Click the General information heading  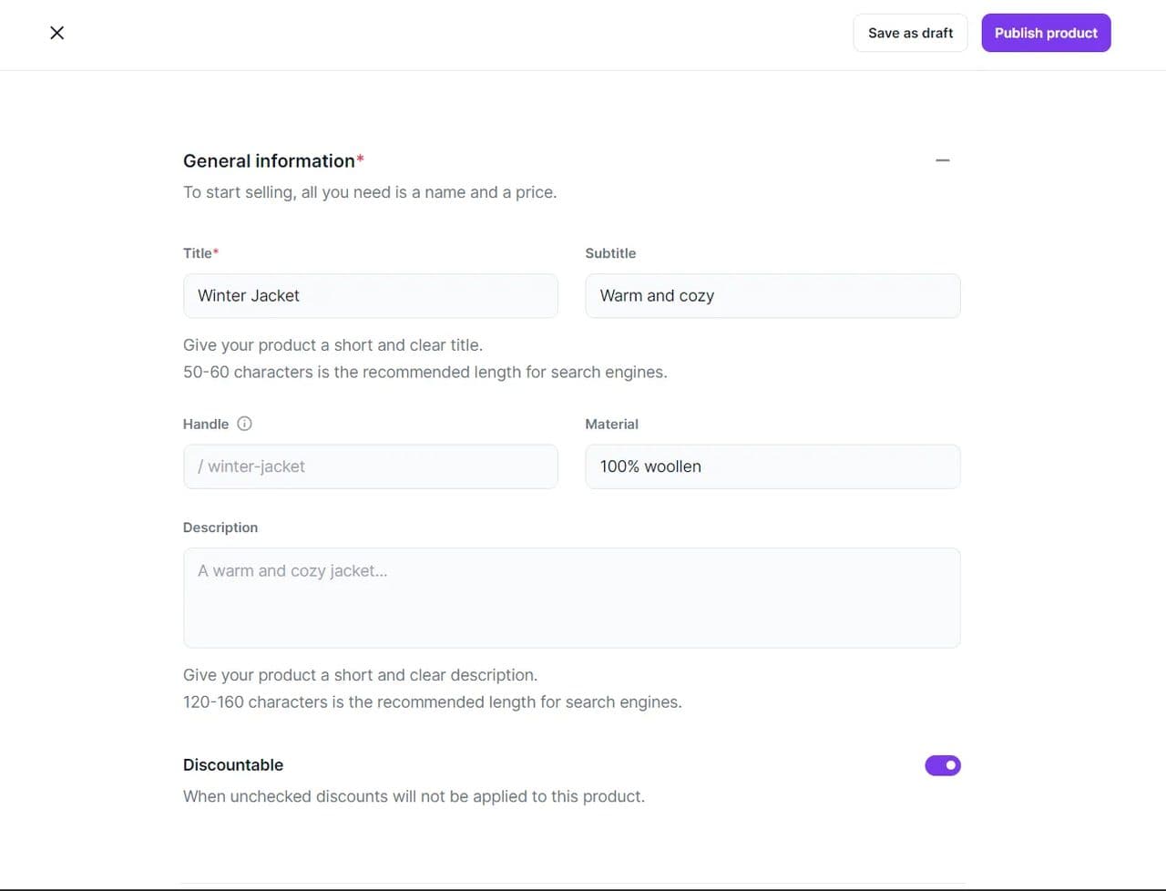(x=273, y=161)
